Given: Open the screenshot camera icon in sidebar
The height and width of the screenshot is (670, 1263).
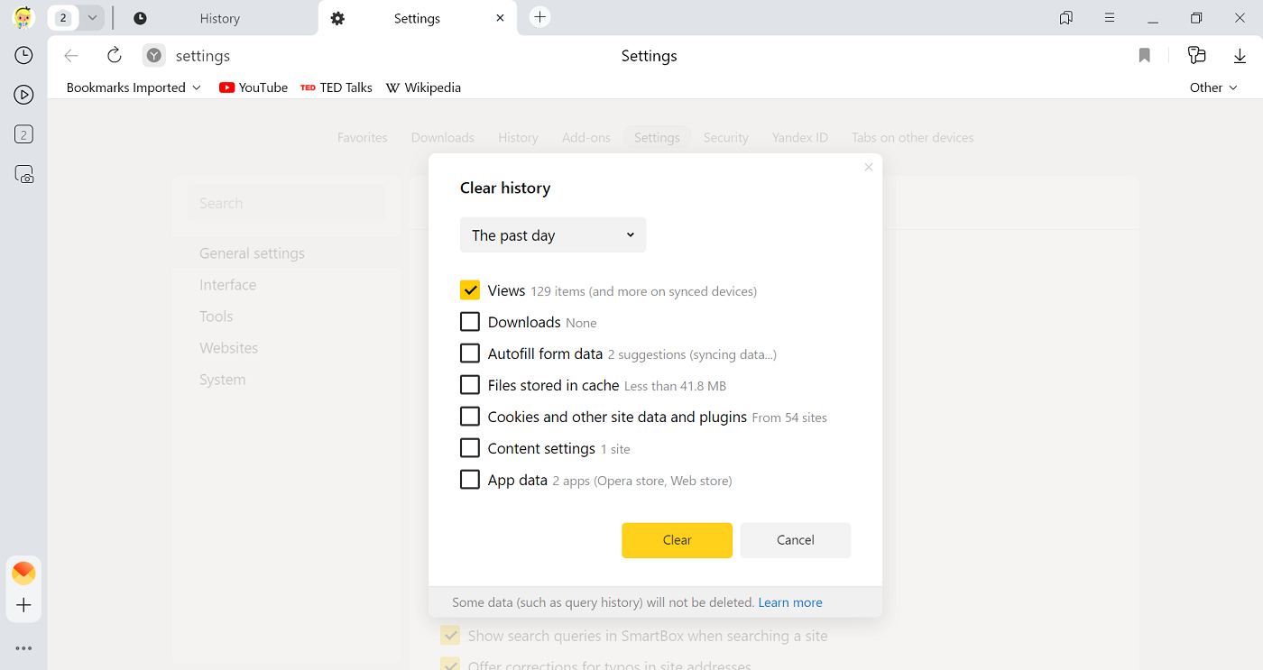Looking at the screenshot, I should (24, 174).
